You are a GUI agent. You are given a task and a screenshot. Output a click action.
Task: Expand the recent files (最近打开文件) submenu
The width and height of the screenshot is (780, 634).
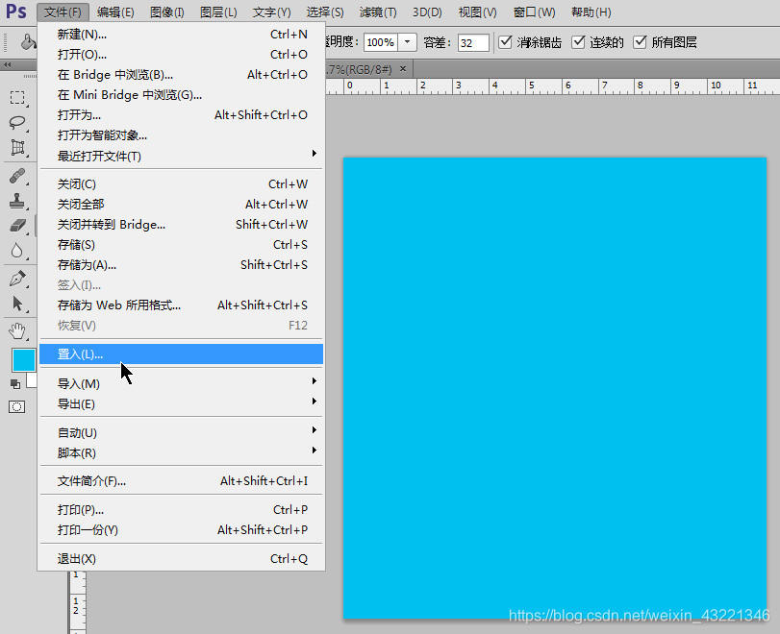coord(181,156)
